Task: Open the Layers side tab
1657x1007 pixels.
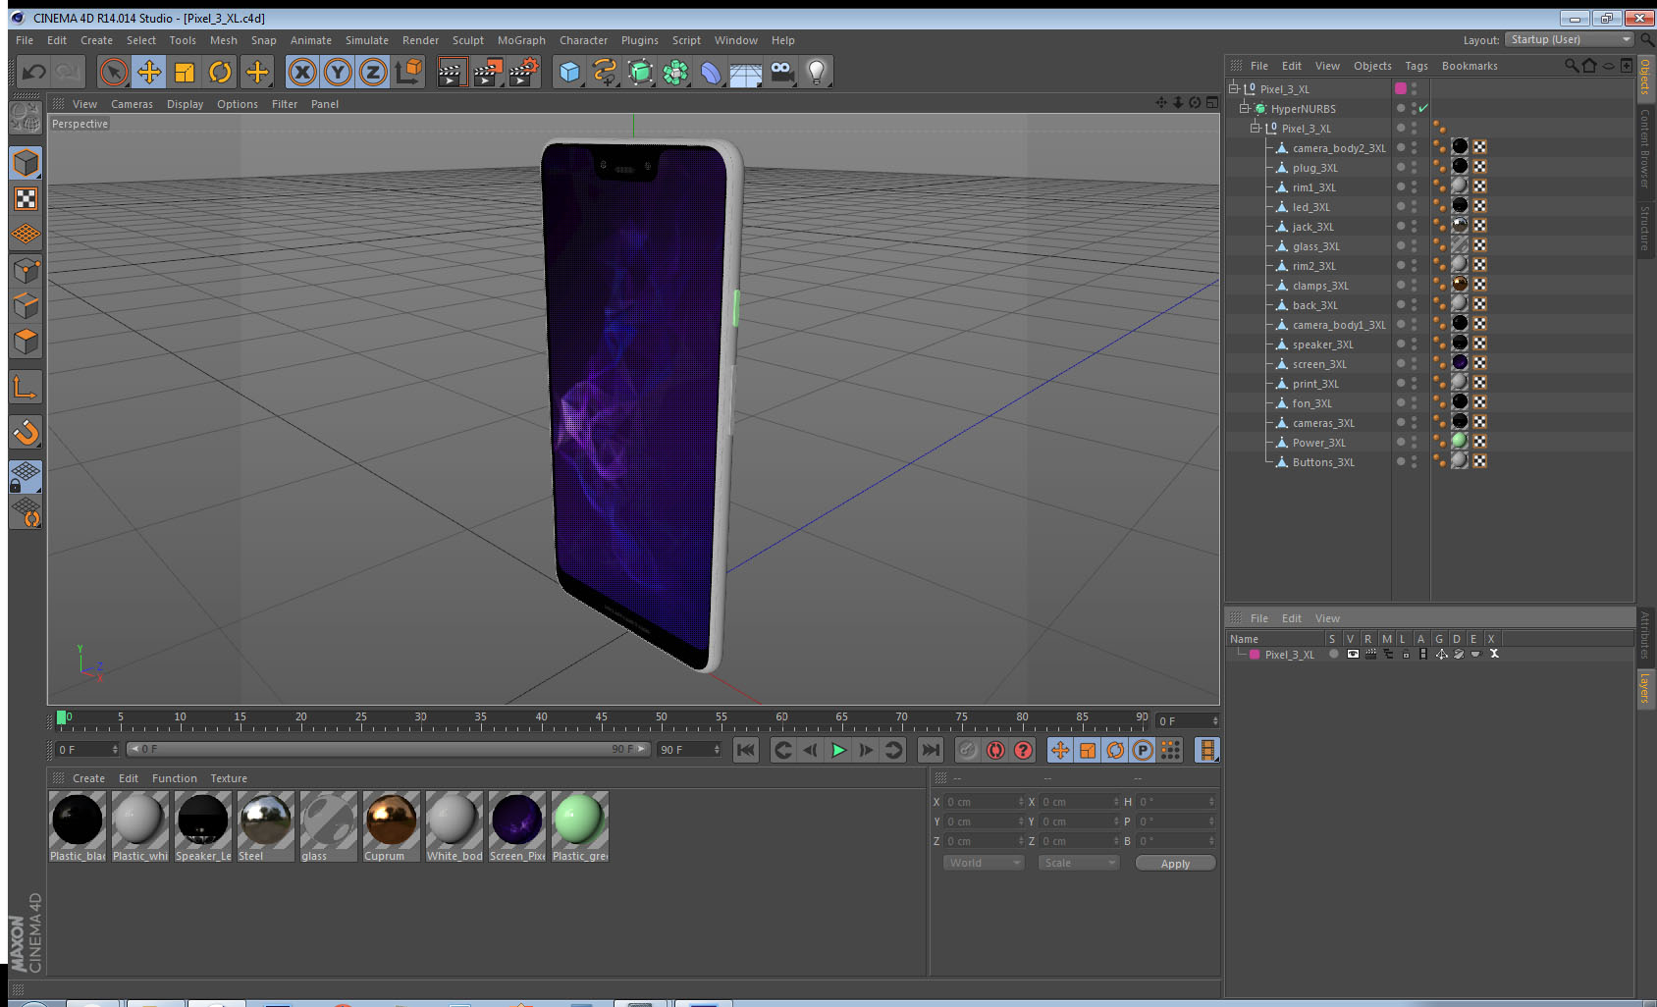Action: click(1645, 688)
